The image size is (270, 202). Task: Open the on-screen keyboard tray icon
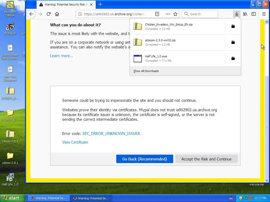(x=231, y=198)
